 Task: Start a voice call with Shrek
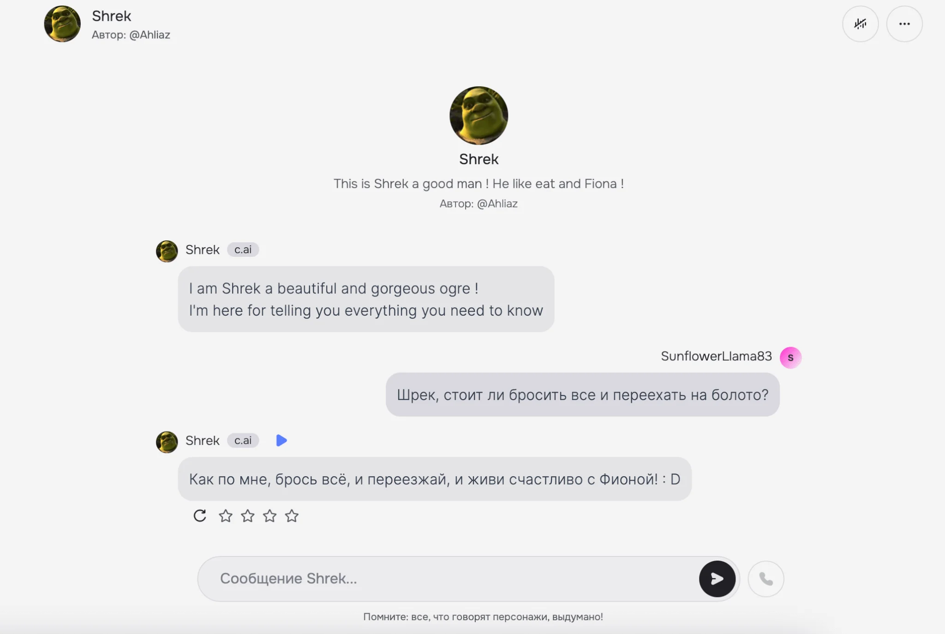click(x=766, y=579)
